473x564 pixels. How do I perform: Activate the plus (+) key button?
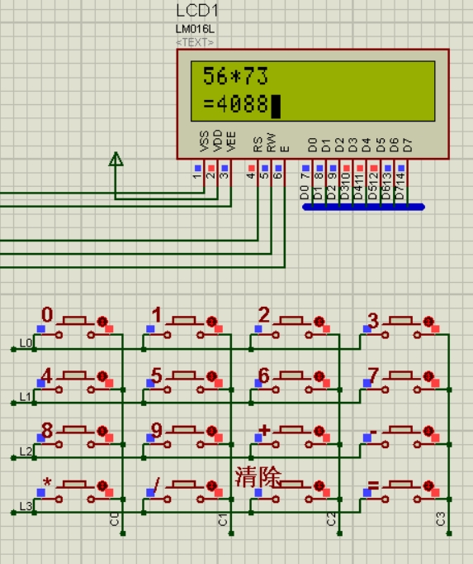click(x=291, y=430)
